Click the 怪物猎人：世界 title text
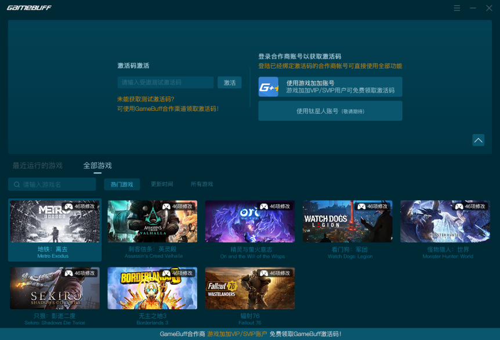 coord(448,249)
